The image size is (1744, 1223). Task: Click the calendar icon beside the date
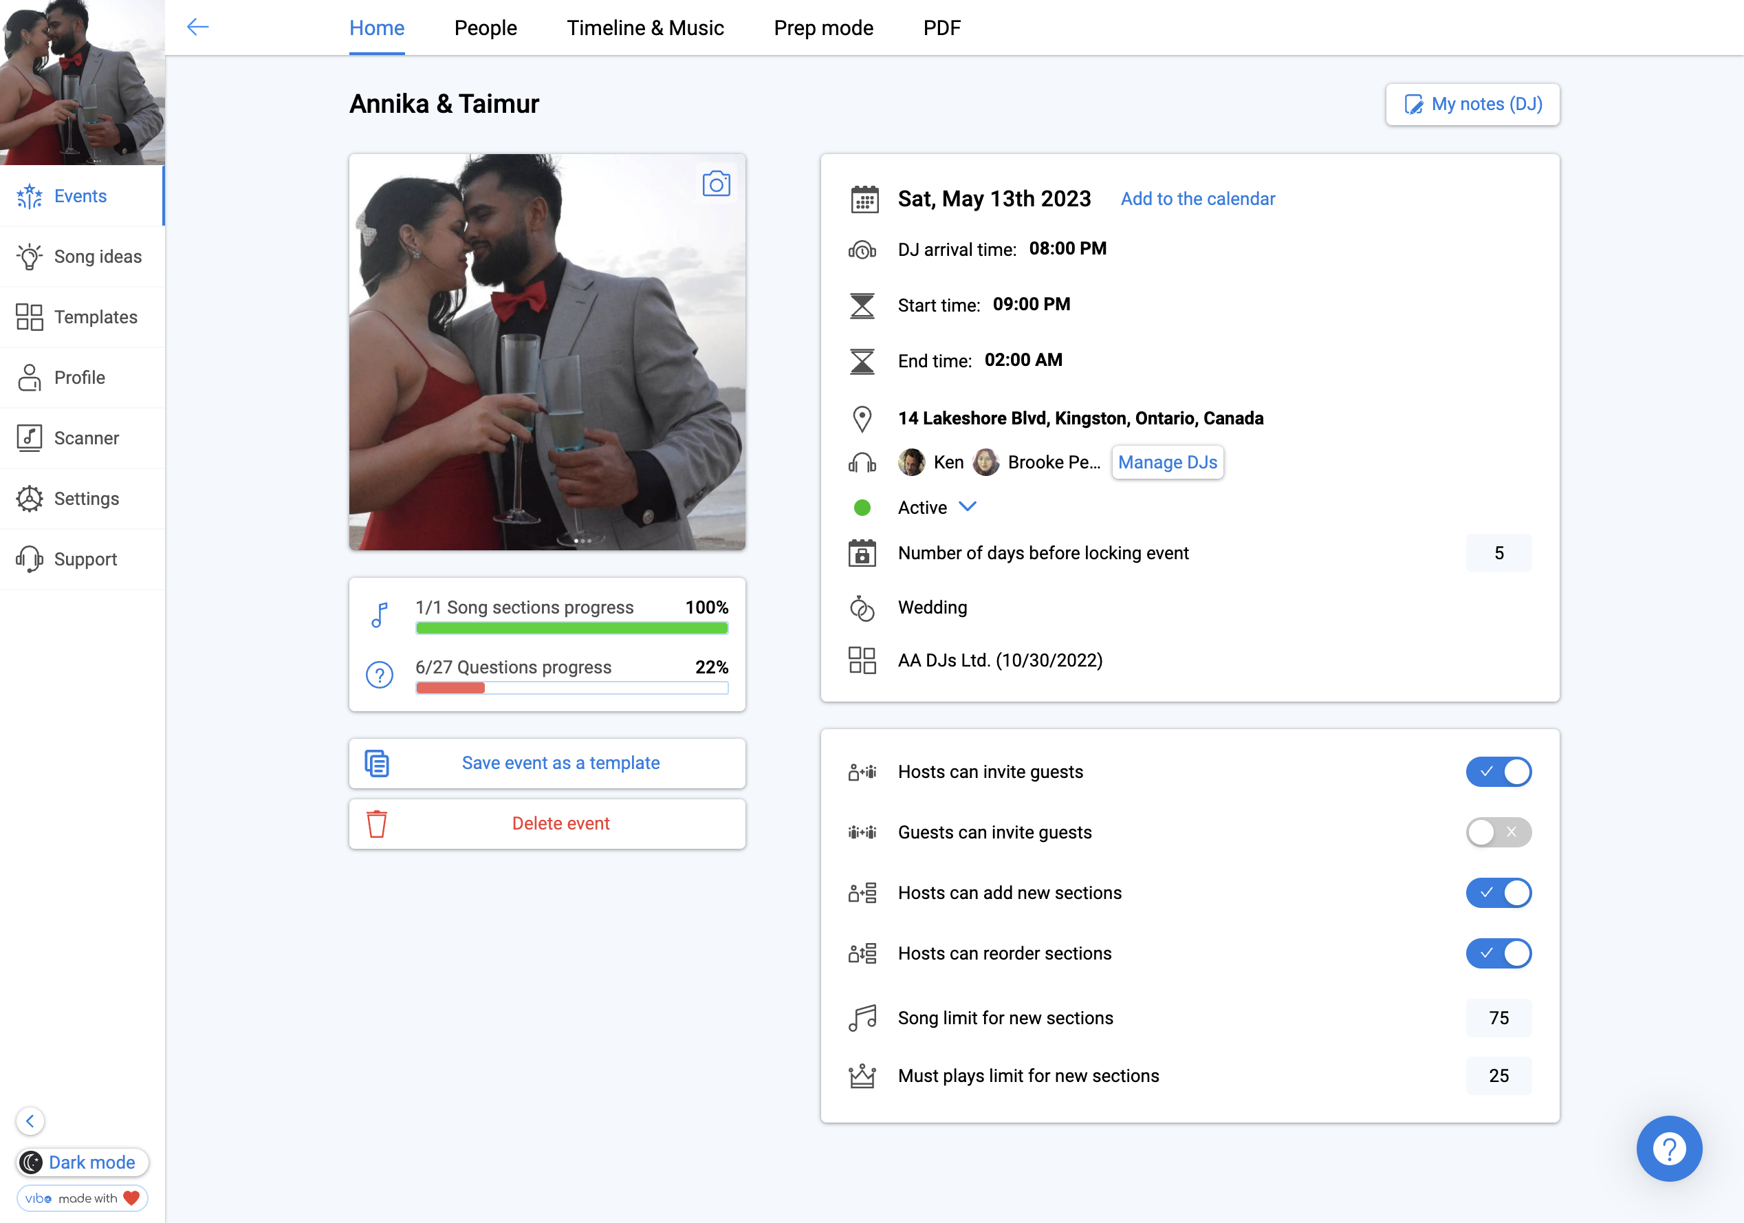[864, 199]
